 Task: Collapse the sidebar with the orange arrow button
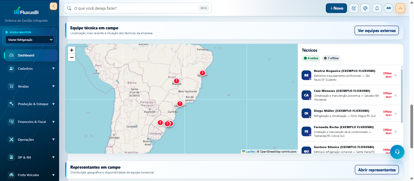(x=53, y=6)
